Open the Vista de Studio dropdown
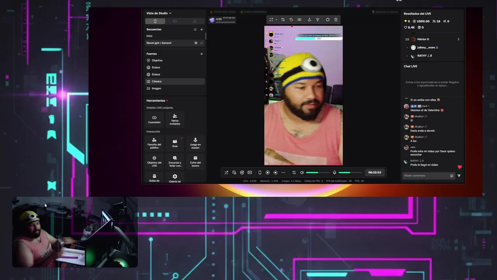This screenshot has height=280, width=497. 159,13
